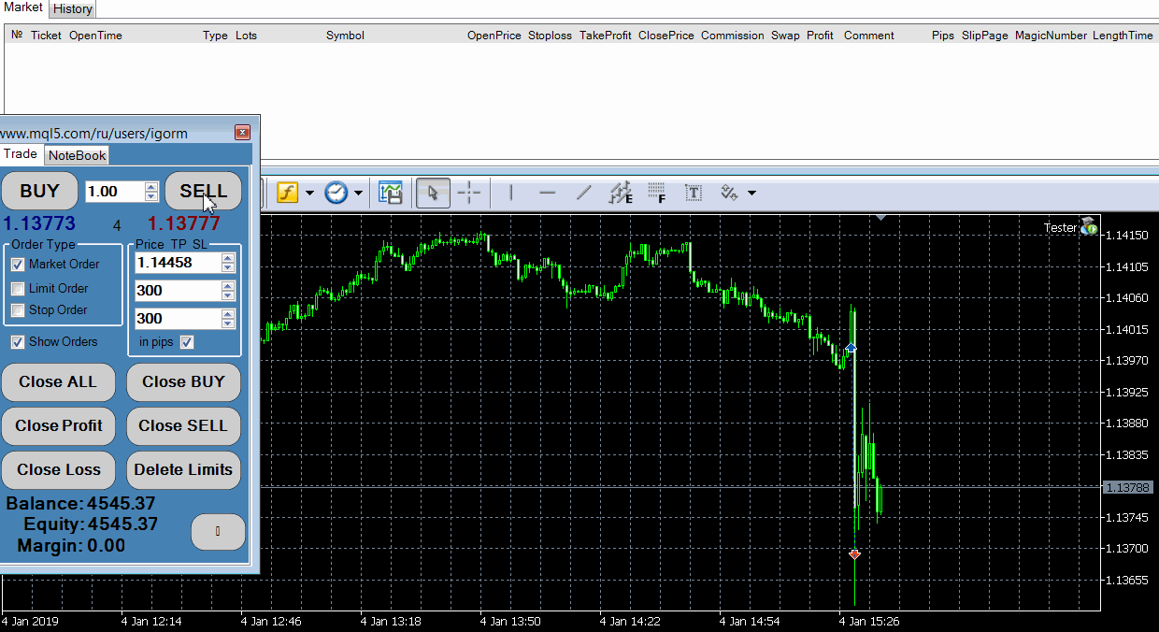The width and height of the screenshot is (1159, 632).
Task: Click the Comment column header
Action: pyautogui.click(x=869, y=36)
